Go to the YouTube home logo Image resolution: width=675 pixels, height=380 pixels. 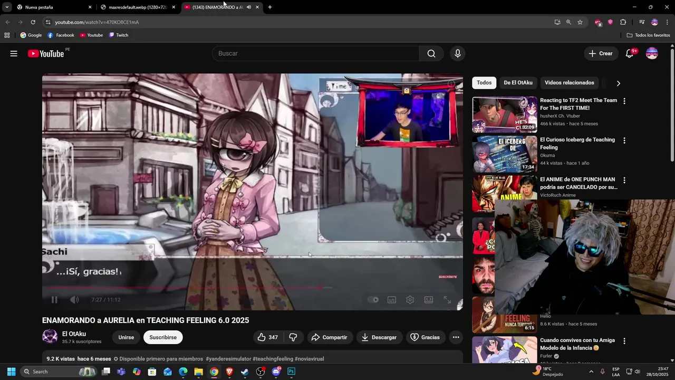[46, 53]
